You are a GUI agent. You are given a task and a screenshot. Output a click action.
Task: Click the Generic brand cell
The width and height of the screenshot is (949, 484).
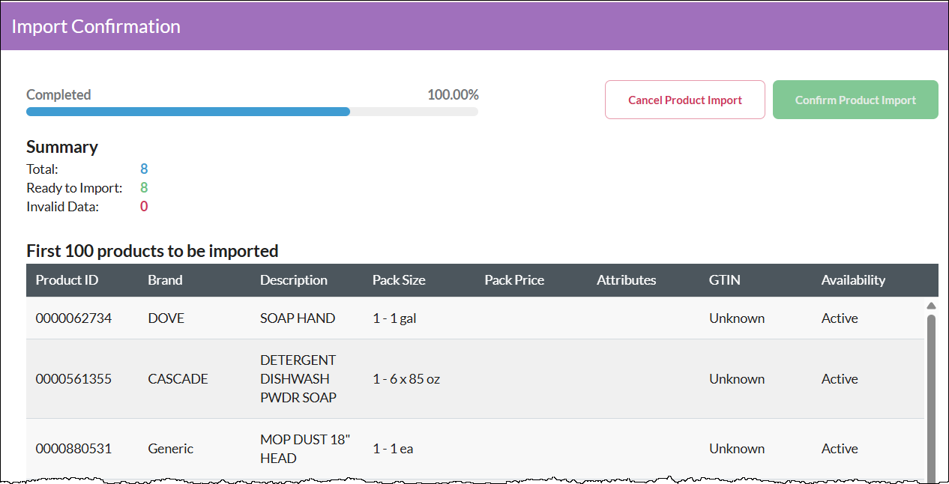(170, 449)
